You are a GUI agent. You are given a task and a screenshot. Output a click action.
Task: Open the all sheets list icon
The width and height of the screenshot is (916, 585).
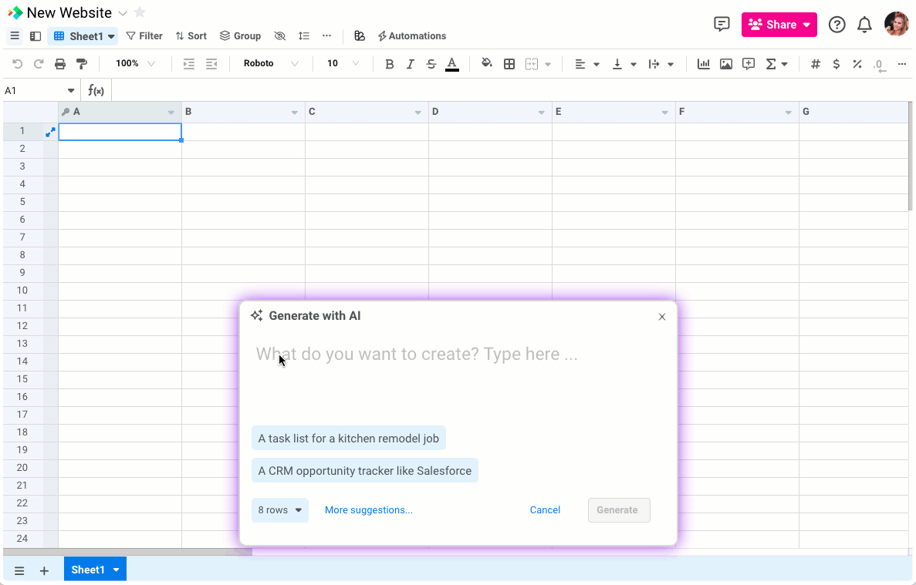pyautogui.click(x=19, y=571)
